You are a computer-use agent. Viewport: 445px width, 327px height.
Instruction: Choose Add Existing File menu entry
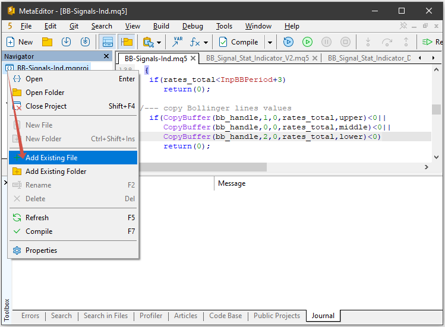point(73,158)
